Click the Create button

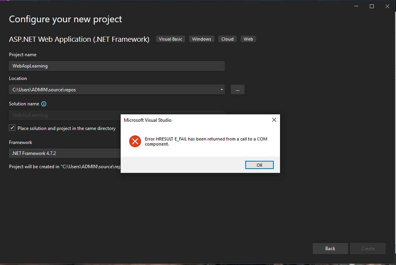(367, 249)
